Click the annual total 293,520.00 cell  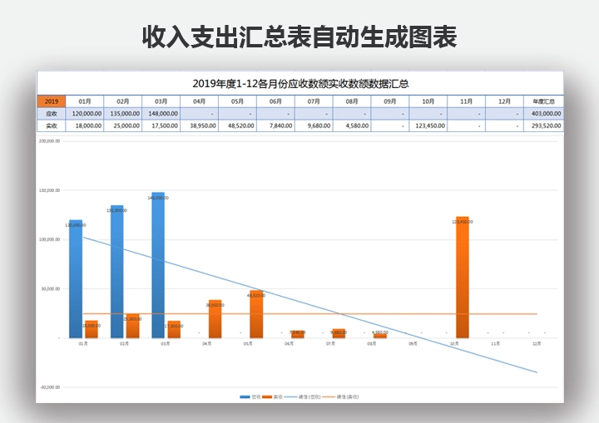coord(543,126)
